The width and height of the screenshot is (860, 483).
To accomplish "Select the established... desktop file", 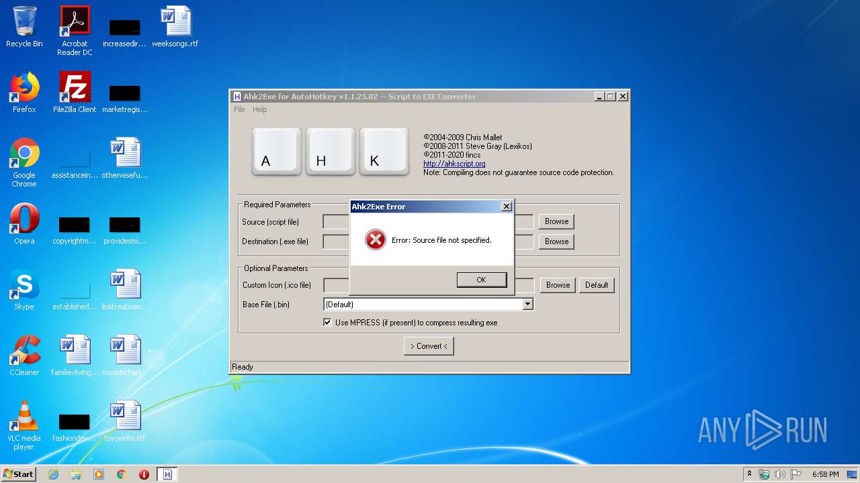I will coord(75,295).
